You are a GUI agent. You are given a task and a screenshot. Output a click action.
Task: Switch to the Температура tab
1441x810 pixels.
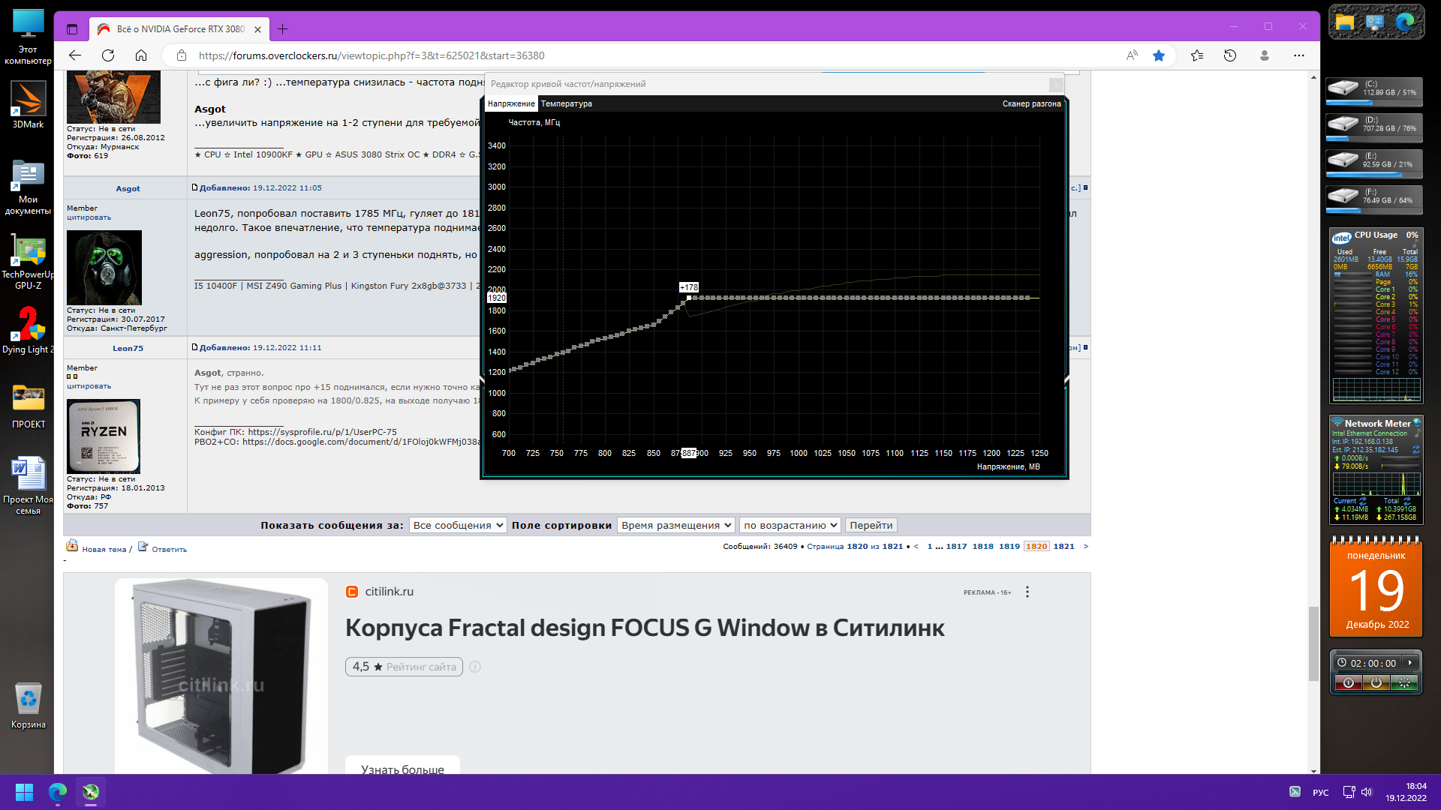[566, 103]
